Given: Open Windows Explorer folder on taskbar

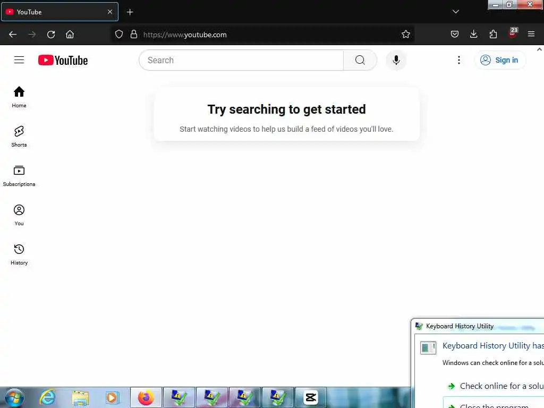Looking at the screenshot, I should pos(80,397).
